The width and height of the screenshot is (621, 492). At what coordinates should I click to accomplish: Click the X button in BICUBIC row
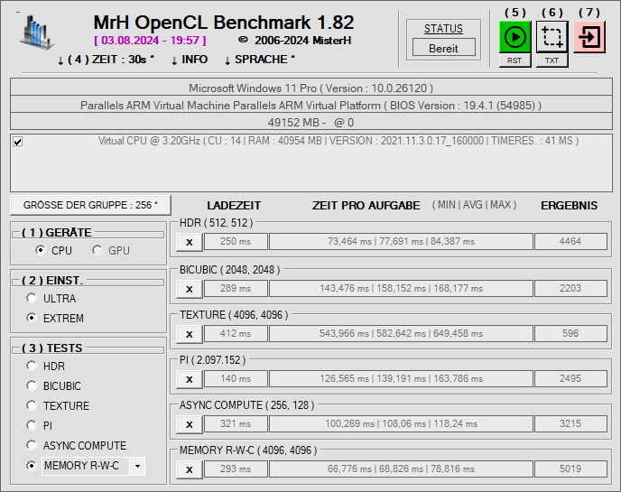pyautogui.click(x=190, y=289)
